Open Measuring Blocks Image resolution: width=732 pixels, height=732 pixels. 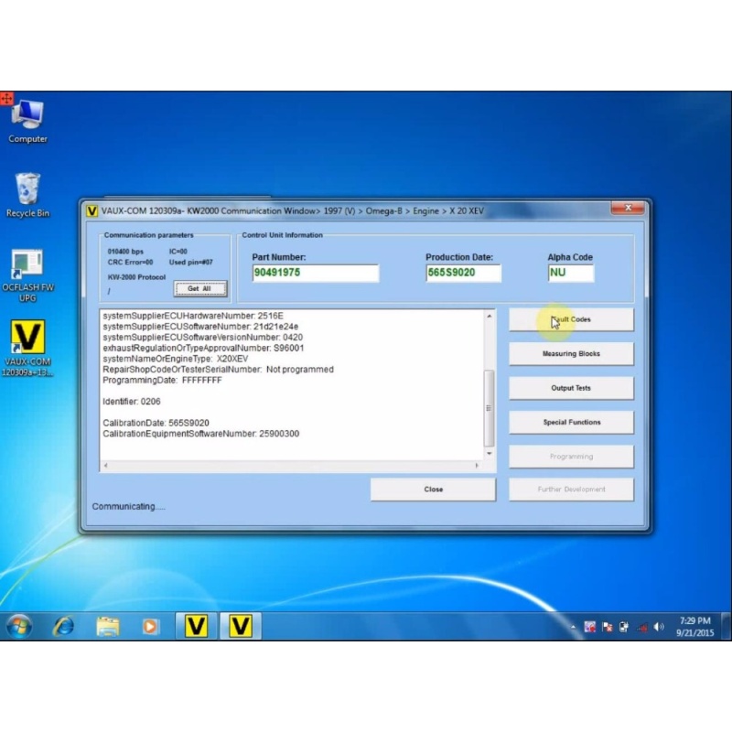571,354
